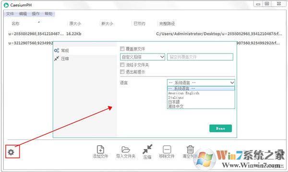Sort by the 名称 column header
Image resolution: width=288 pixels, height=172 pixels.
pos(16,23)
